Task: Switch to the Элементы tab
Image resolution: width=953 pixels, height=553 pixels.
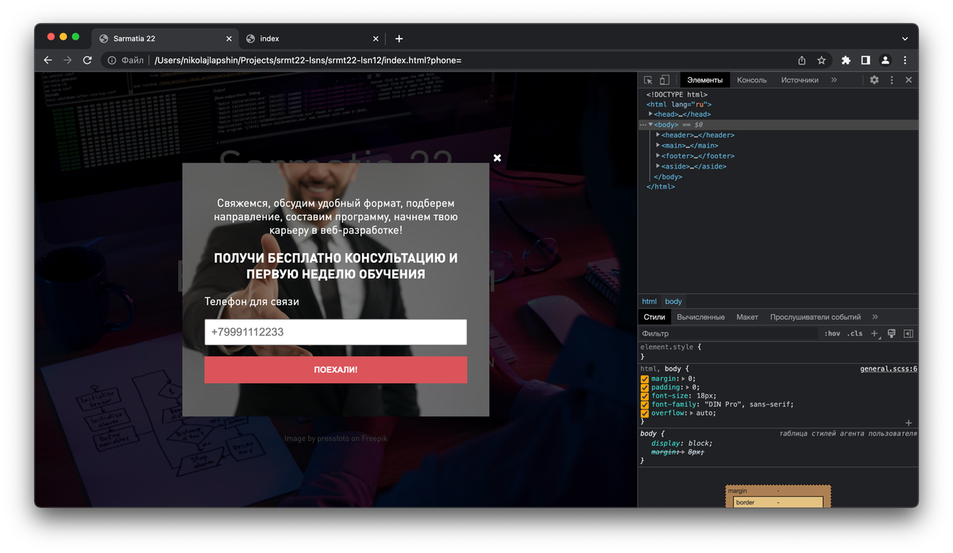Action: (705, 80)
